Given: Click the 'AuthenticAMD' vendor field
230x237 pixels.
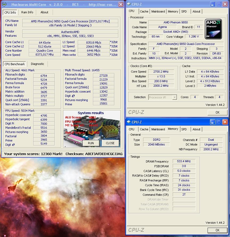Looking at the screenshot, I should [x=70, y=32].
